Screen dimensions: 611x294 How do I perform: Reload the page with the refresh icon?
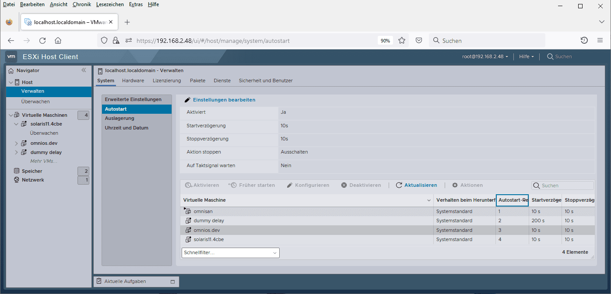coord(42,41)
